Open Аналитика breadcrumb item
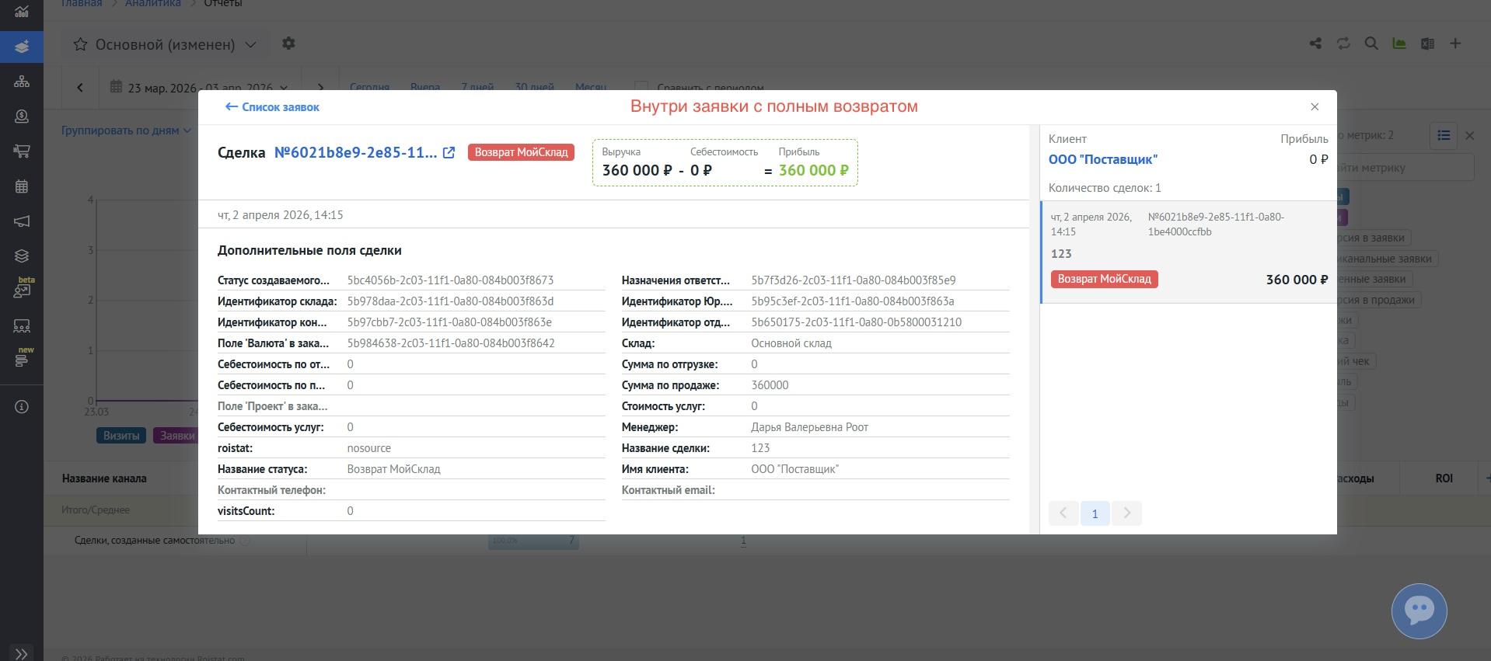 pos(153,4)
